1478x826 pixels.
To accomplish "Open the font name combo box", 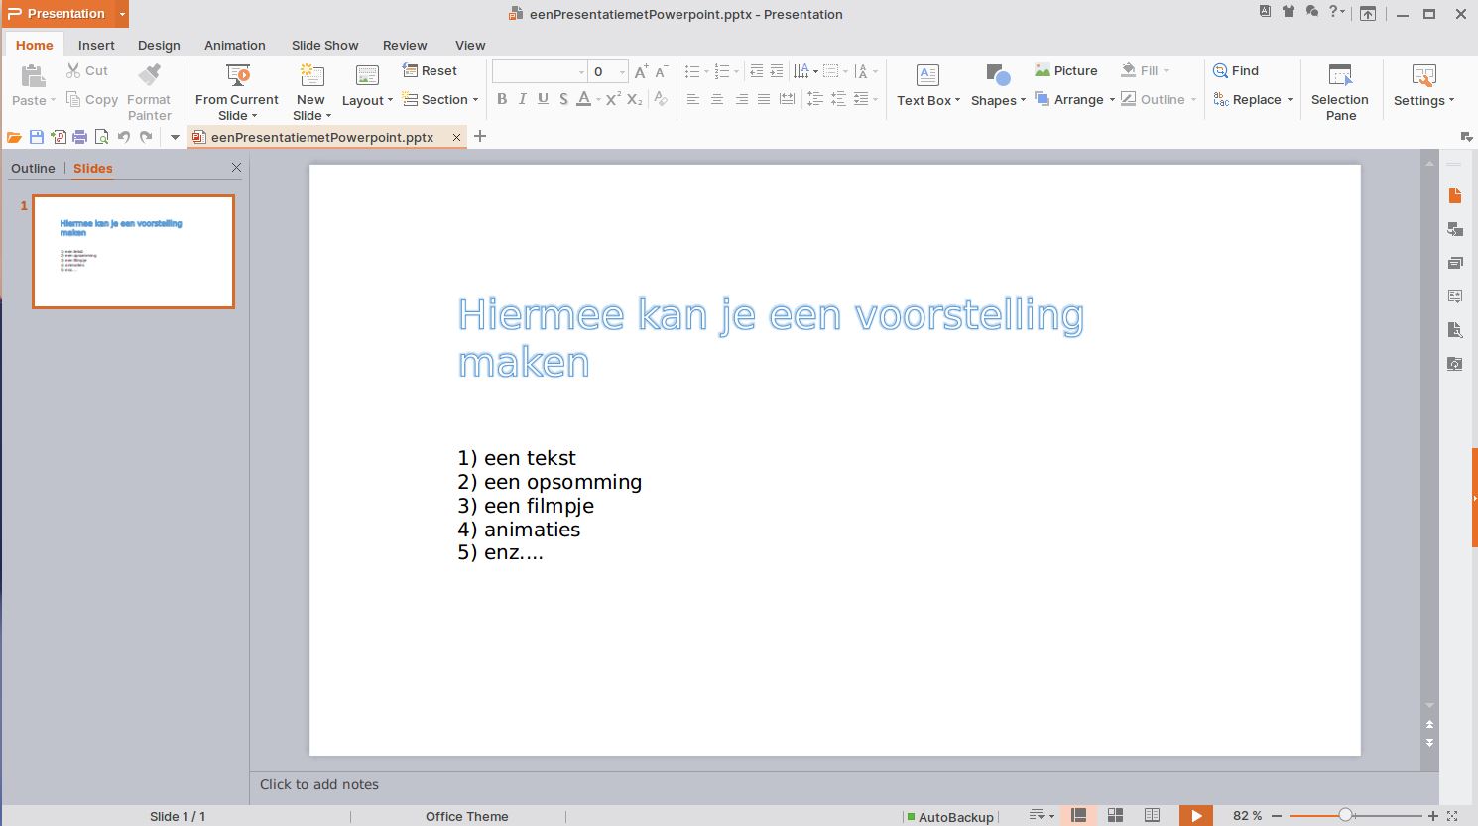I will tap(540, 71).
